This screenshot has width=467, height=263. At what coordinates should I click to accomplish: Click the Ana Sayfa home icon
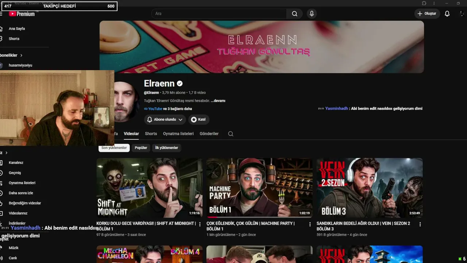coord(1,28)
